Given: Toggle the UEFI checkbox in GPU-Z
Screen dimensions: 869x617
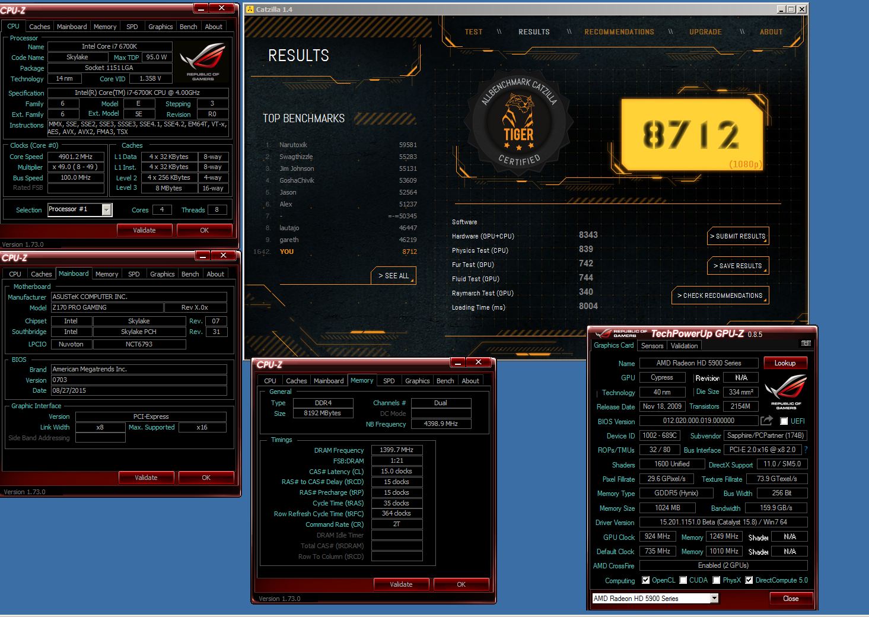Looking at the screenshot, I should pyautogui.click(x=784, y=421).
